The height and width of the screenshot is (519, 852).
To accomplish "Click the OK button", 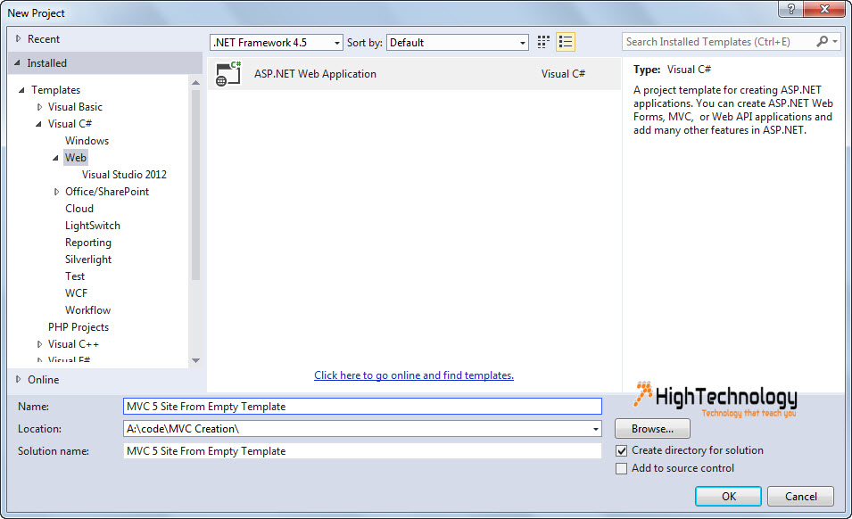I will (x=728, y=496).
